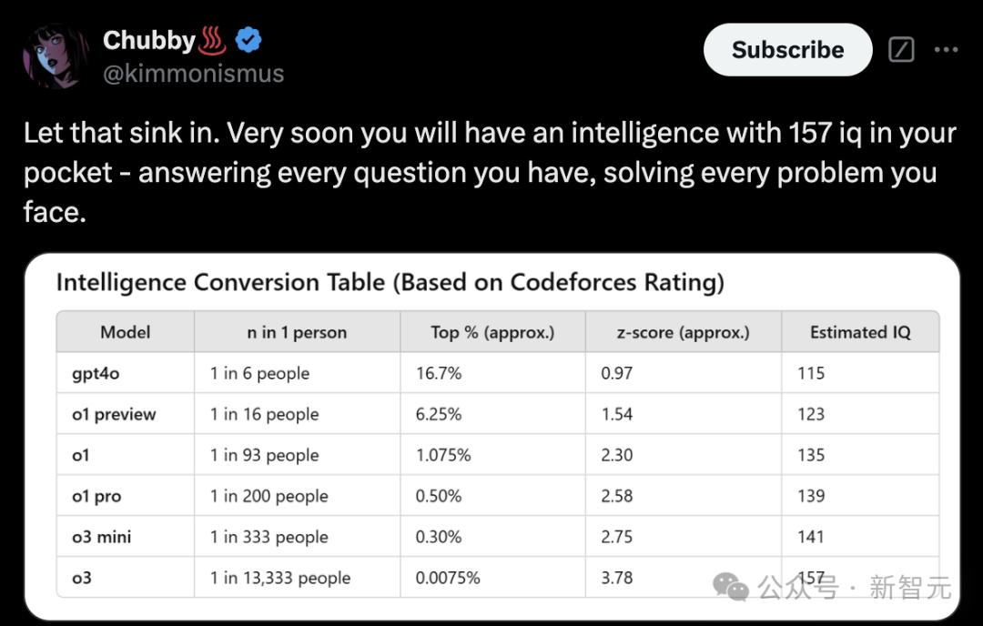
Task: Click the 'n in 1 person' header
Action: tap(297, 332)
